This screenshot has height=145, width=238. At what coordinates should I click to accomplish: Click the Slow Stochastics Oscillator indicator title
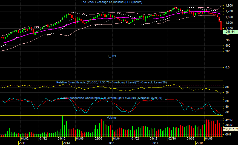pyautogui.click(x=111, y=98)
